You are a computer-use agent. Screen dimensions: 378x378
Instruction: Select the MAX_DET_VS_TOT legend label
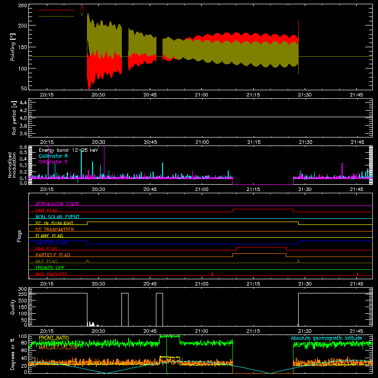(x=58, y=347)
